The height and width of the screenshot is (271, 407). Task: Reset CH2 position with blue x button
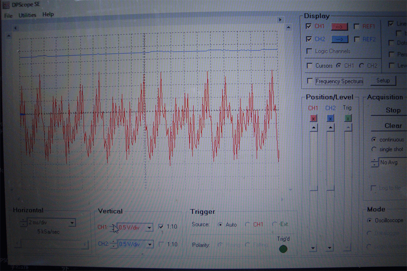tap(330, 118)
